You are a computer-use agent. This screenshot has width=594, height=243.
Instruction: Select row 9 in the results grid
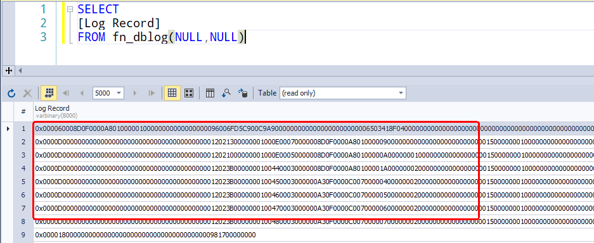tap(23, 235)
